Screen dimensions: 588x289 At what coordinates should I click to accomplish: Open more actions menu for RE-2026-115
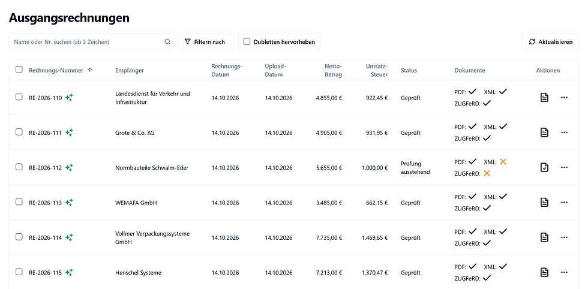564,272
